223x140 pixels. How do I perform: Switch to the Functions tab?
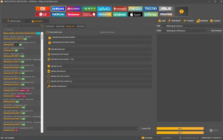[60, 26]
